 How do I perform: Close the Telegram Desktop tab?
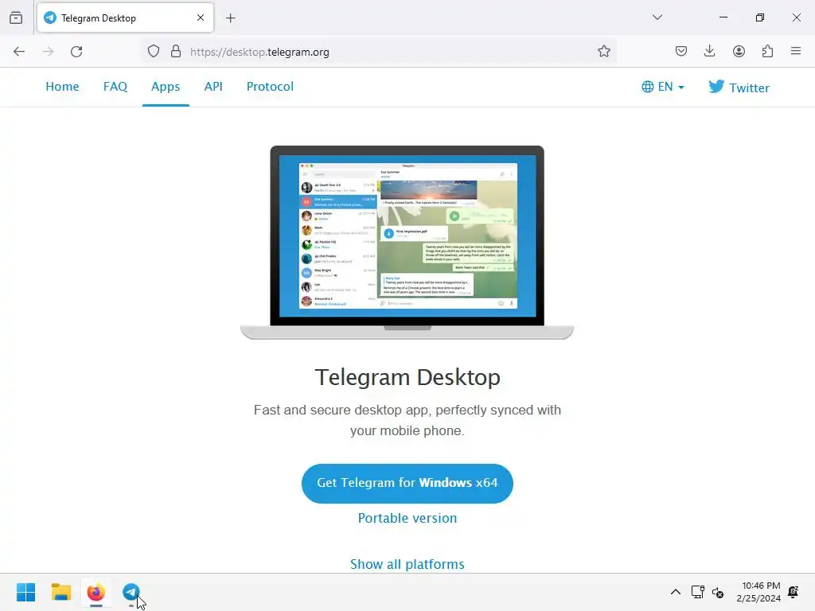pos(201,18)
